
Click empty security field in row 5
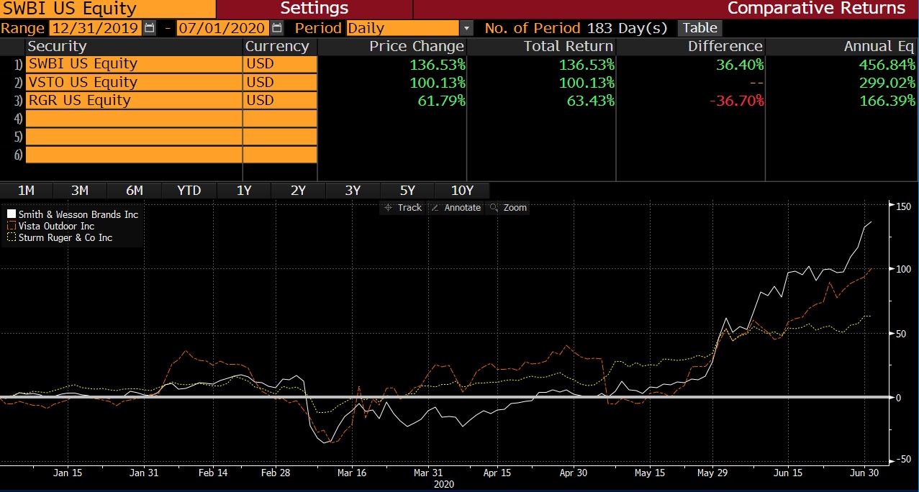coord(135,136)
